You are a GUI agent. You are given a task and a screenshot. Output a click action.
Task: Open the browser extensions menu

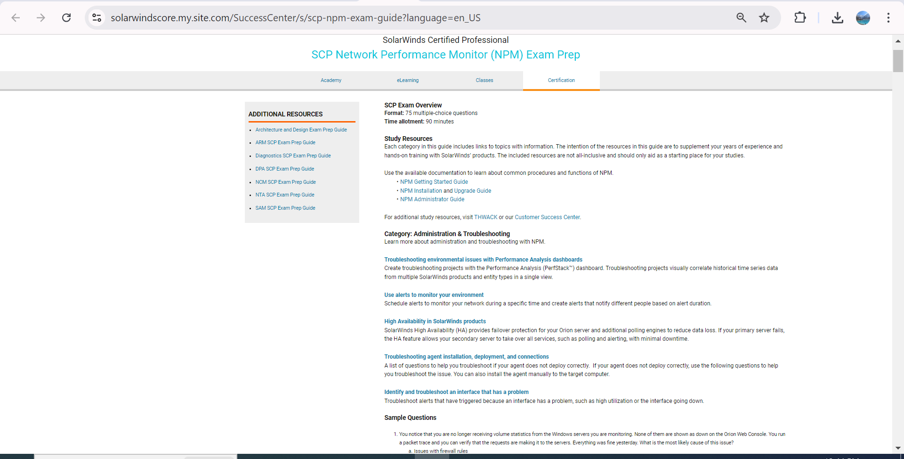[x=800, y=18]
